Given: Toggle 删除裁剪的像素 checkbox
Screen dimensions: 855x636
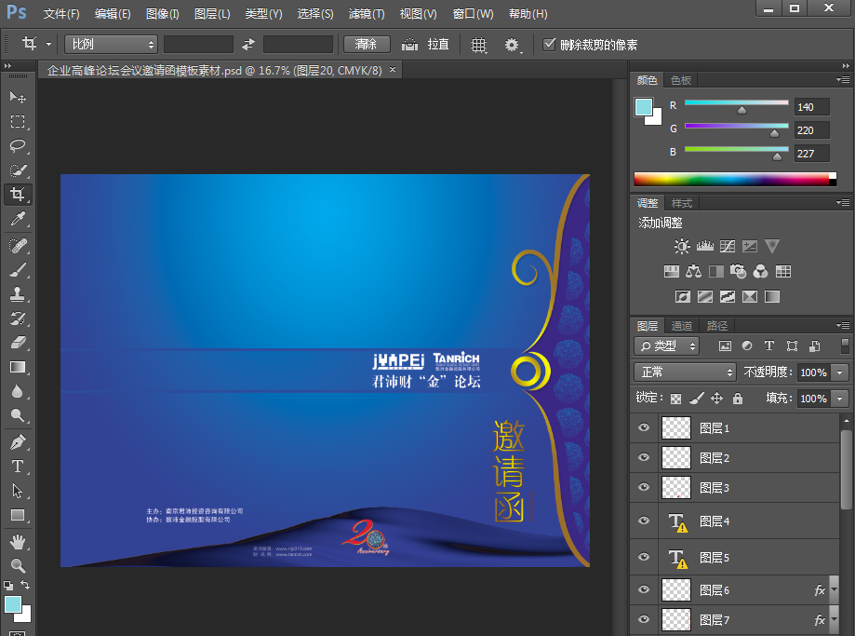Looking at the screenshot, I should click(549, 44).
